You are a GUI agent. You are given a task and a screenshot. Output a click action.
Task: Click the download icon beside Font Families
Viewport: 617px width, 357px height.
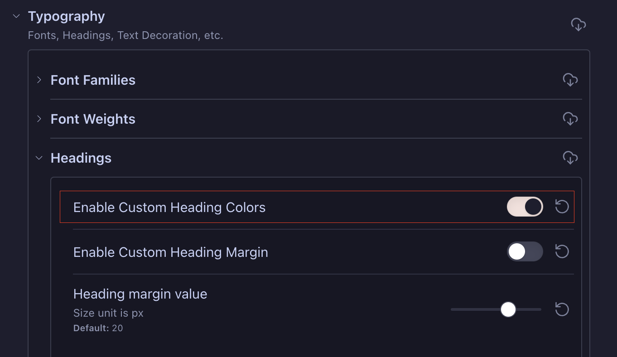(x=570, y=80)
